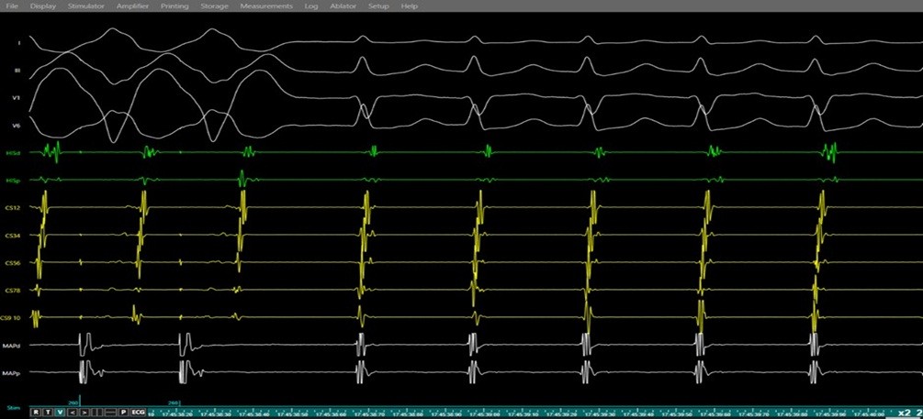Expand the Ablator menu
Image resolution: width=923 pixels, height=419 pixels.
tap(330, 6)
